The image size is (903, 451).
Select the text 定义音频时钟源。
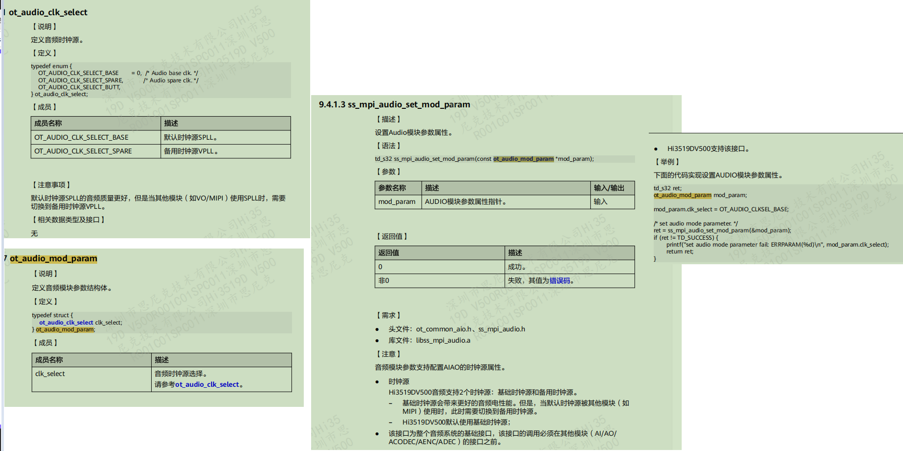coord(57,40)
